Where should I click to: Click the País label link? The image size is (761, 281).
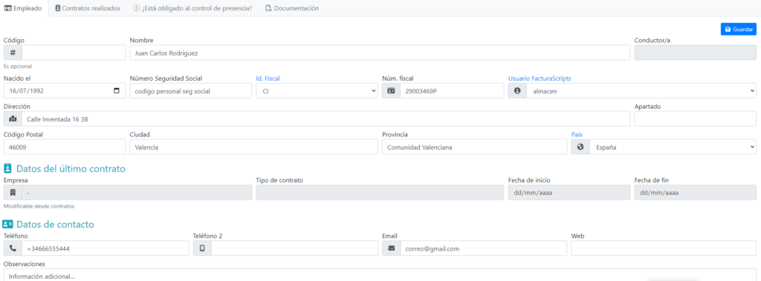tap(577, 134)
